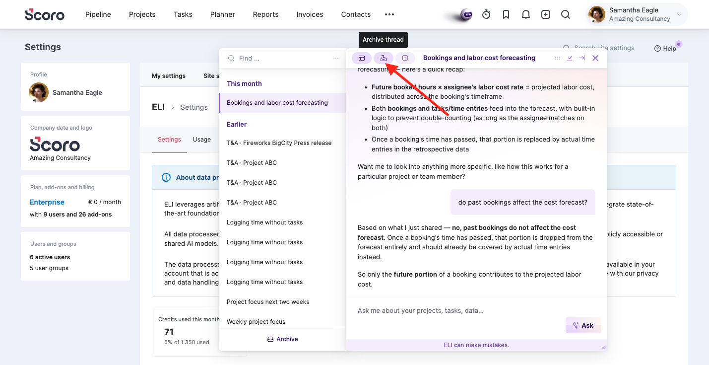Screen dimensions: 709x365
Task: Toggle the thread list sidebar icon
Action: [x=362, y=58]
